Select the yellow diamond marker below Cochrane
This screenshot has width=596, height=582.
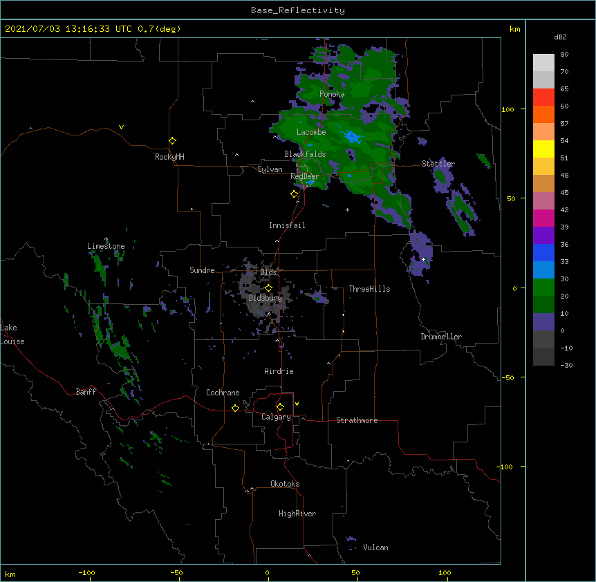(235, 408)
